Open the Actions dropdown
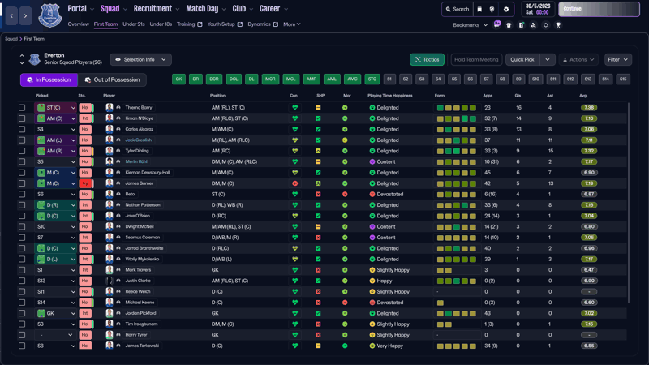The height and width of the screenshot is (365, 649). pyautogui.click(x=578, y=59)
